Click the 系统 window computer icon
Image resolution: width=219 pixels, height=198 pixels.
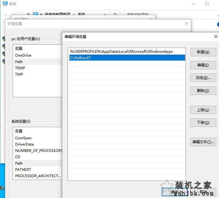pyautogui.click(x=5, y=4)
